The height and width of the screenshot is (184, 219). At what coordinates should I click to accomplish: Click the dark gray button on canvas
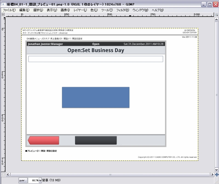pos(96,140)
